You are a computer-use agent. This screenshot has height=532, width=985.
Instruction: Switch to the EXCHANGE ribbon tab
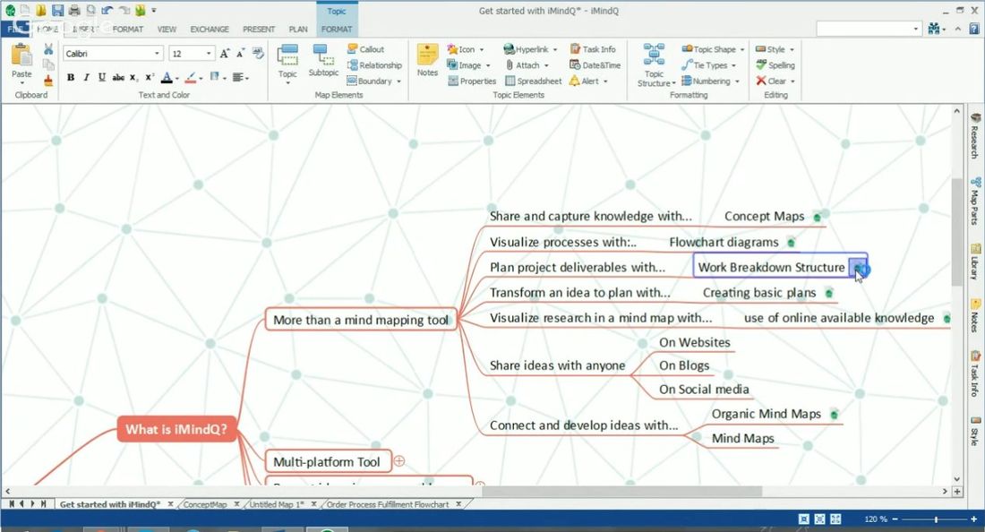pyautogui.click(x=210, y=29)
